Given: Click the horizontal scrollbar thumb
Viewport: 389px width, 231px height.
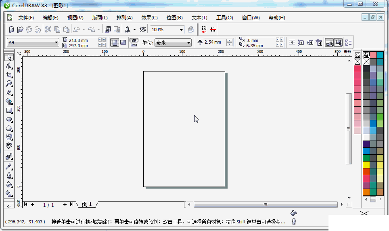Looking at the screenshot, I should (x=266, y=204).
